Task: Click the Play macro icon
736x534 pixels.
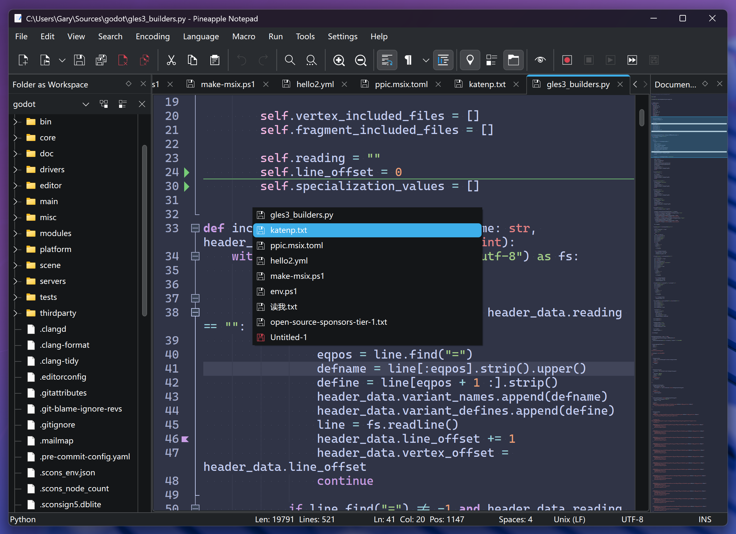Action: click(611, 60)
